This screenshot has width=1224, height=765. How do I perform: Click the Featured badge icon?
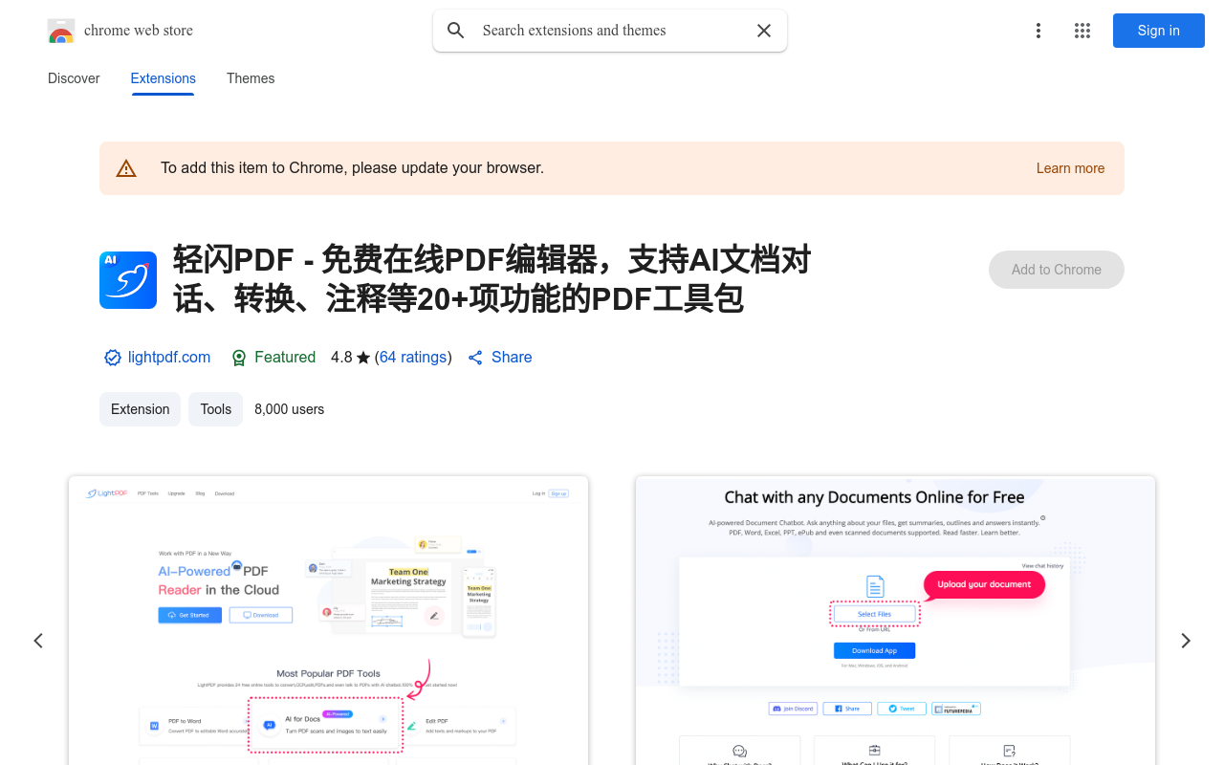tap(239, 358)
